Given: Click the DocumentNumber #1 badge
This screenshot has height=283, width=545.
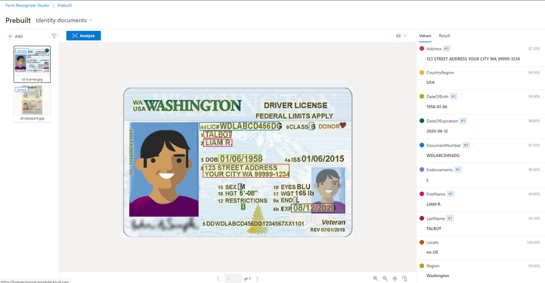Looking at the screenshot, I should [466, 145].
